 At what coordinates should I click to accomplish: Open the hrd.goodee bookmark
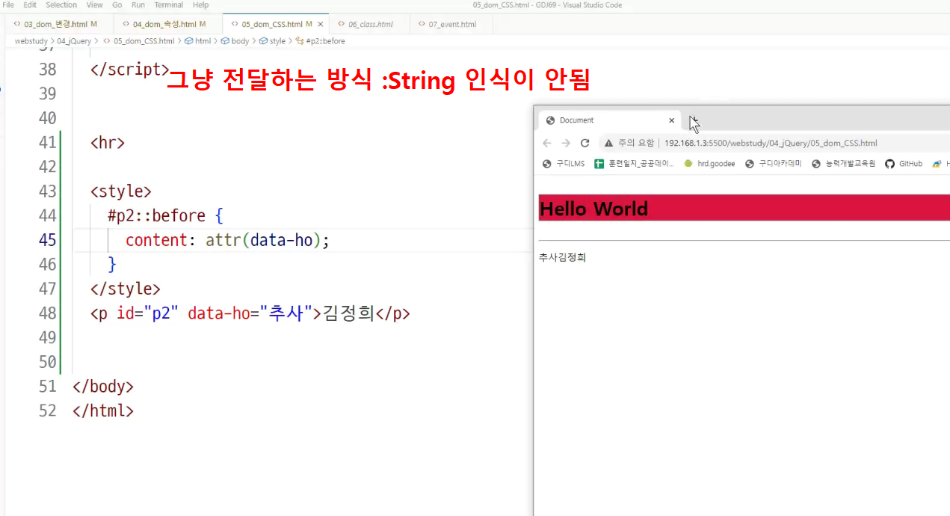point(709,163)
